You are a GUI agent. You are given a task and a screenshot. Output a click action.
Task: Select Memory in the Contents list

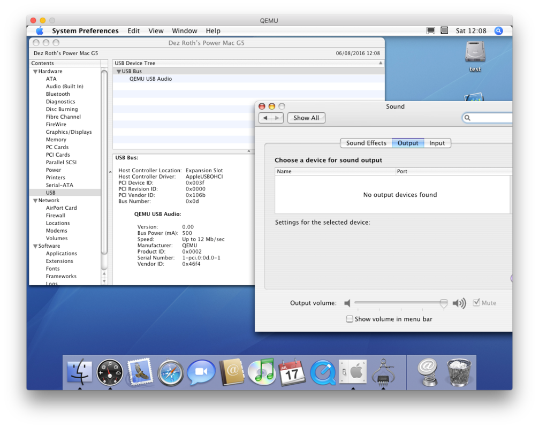point(56,140)
